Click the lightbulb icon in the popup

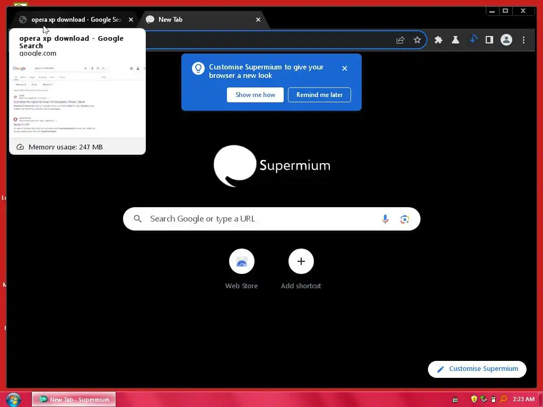198,68
